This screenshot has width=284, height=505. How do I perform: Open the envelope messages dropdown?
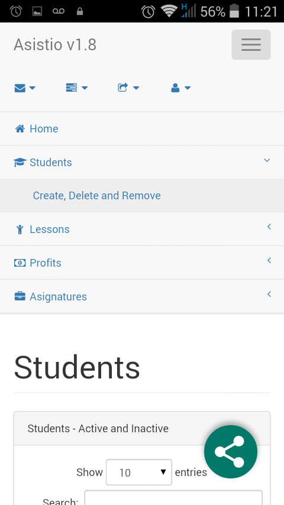pyautogui.click(x=24, y=88)
